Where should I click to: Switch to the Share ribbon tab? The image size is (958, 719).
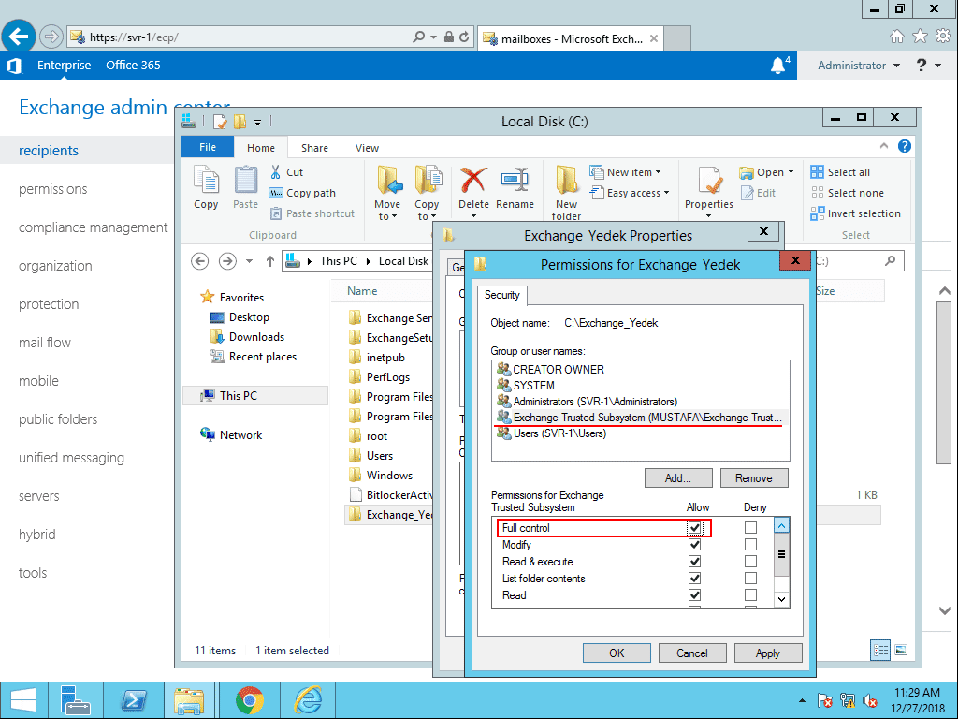click(x=314, y=148)
